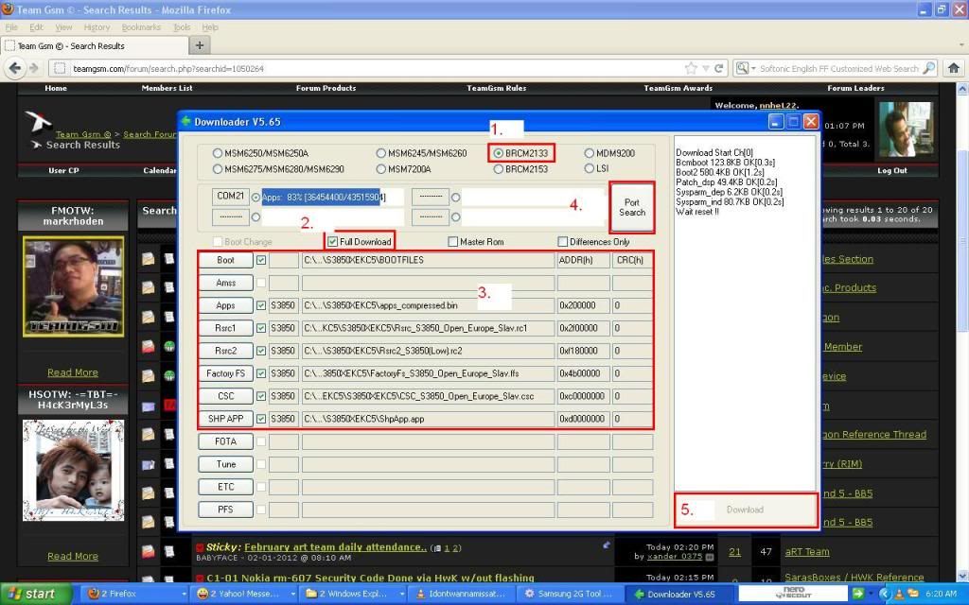
Task: Select the MSM6275/MSM6280/MSM6290 option
Action: click(x=217, y=168)
